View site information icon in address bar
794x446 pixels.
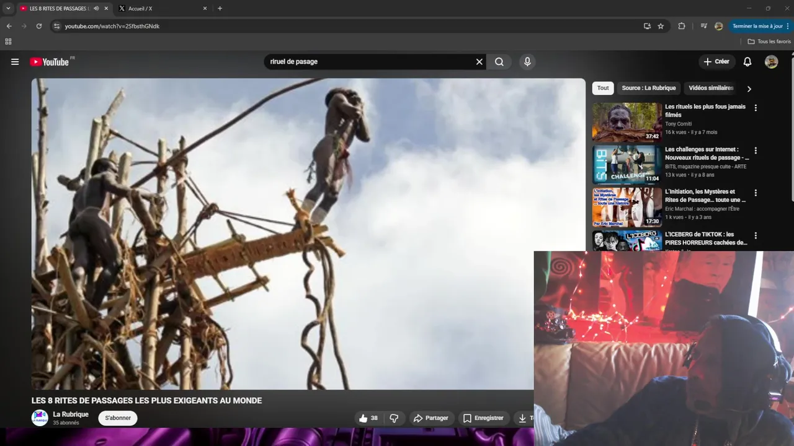pos(56,26)
